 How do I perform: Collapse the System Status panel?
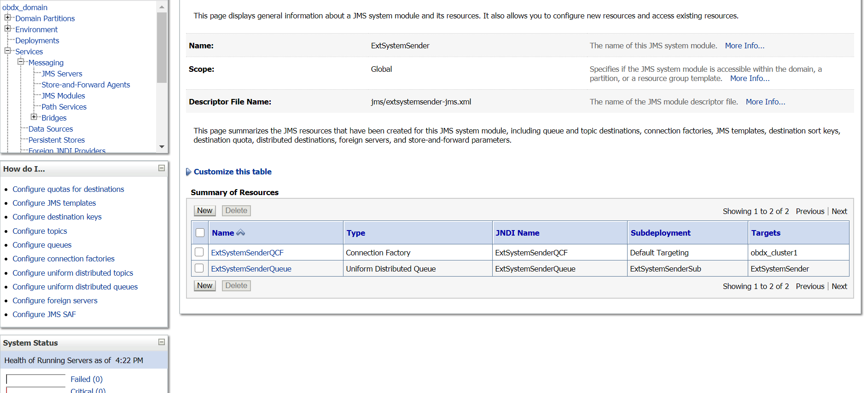pyautogui.click(x=162, y=342)
